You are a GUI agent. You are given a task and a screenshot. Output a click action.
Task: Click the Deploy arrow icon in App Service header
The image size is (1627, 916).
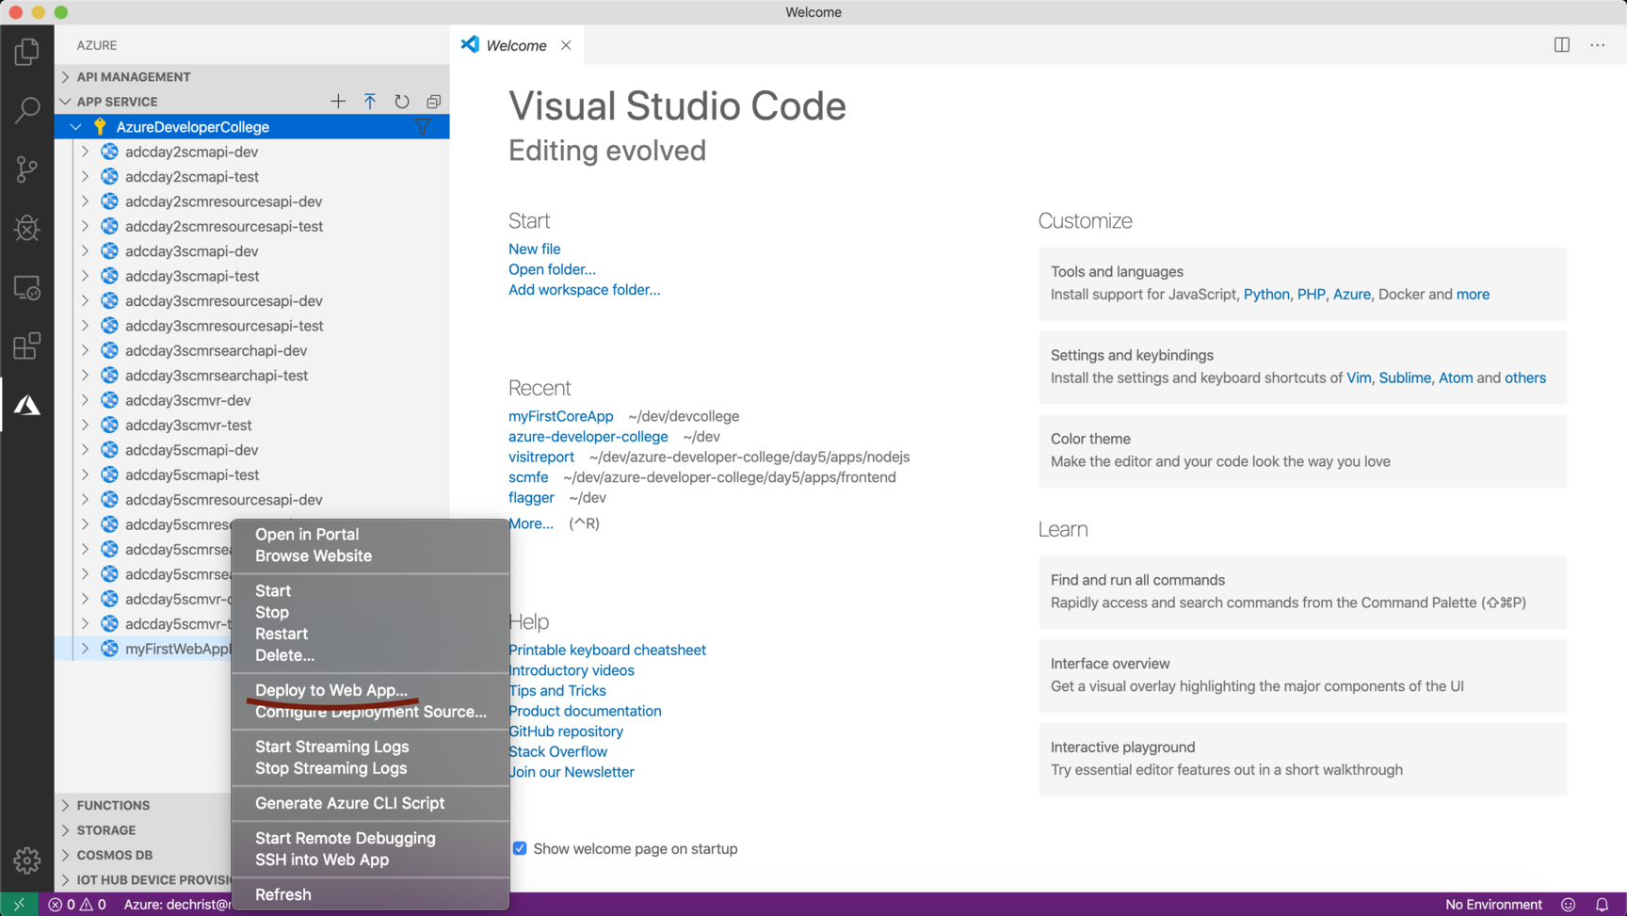click(x=370, y=101)
